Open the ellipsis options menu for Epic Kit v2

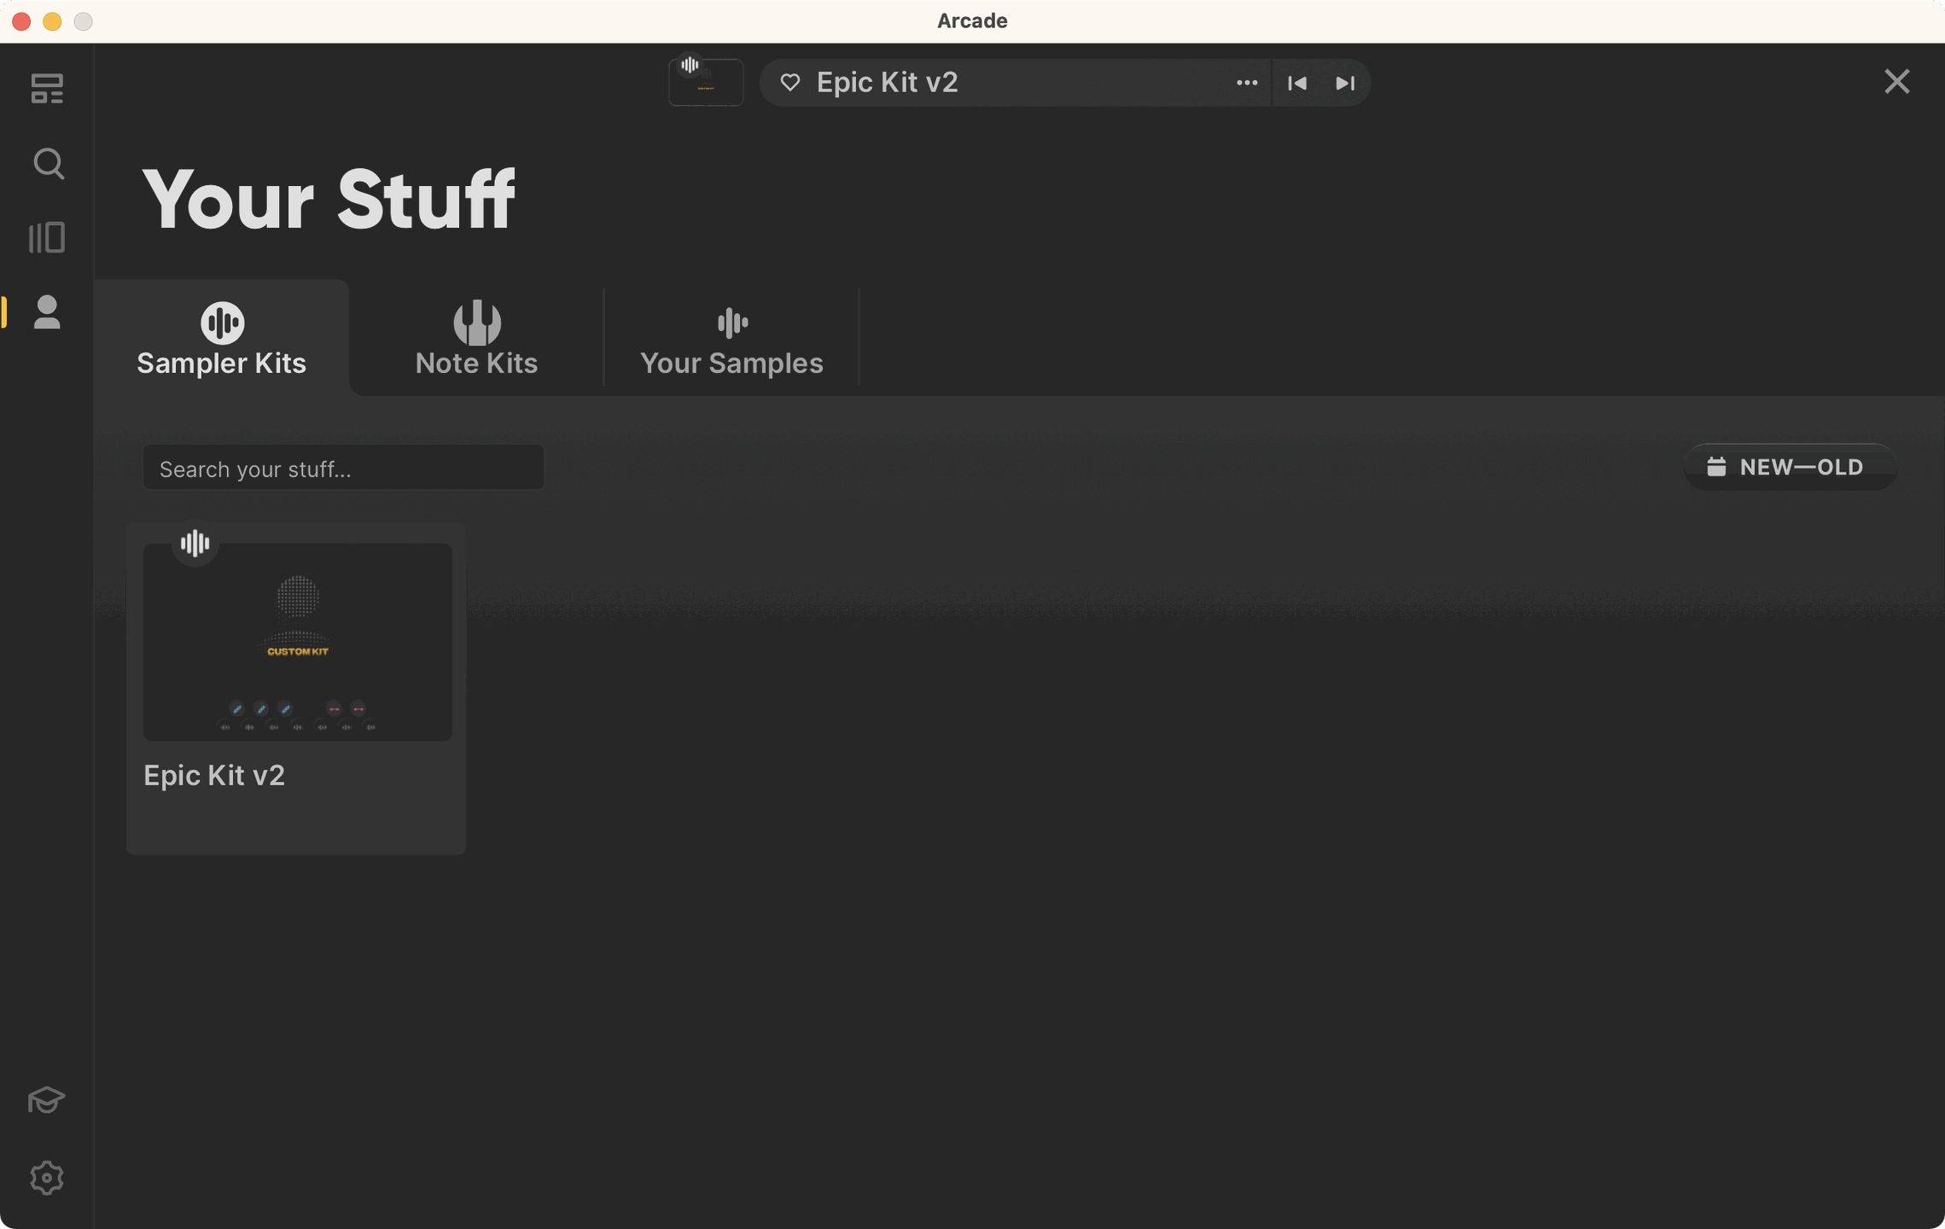pos(1246,82)
